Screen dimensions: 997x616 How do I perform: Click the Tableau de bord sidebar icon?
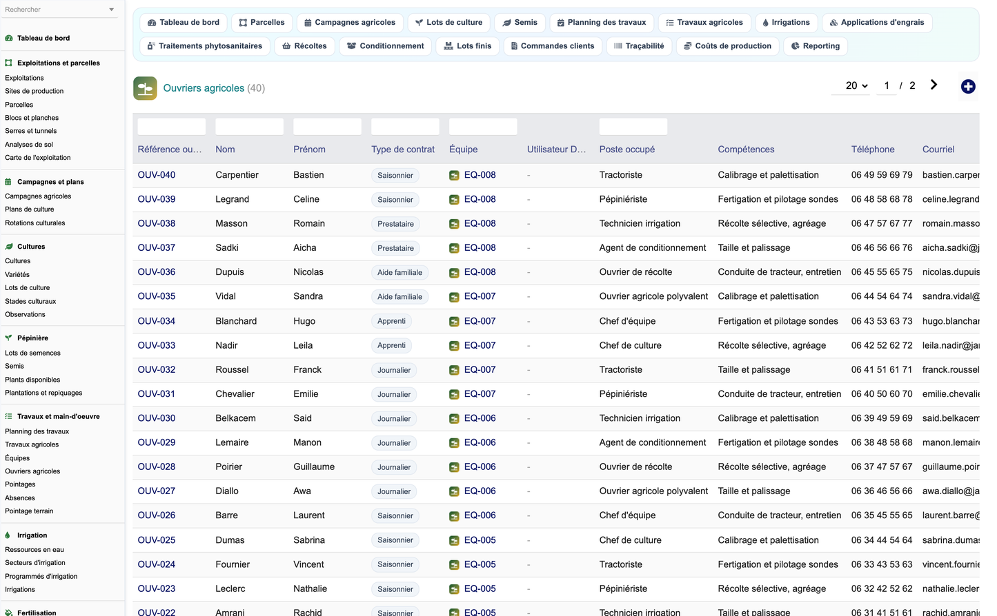pyautogui.click(x=9, y=39)
